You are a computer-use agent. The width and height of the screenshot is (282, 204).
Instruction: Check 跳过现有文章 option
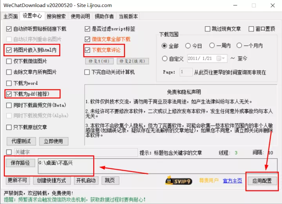(x=208, y=29)
